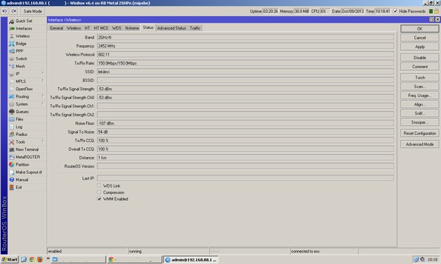Image resolution: width=441 pixels, height=264 pixels.
Task: Open the Mesh sidebar icon
Action: (12, 67)
